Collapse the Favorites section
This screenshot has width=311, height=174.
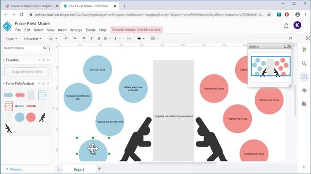tap(11, 60)
